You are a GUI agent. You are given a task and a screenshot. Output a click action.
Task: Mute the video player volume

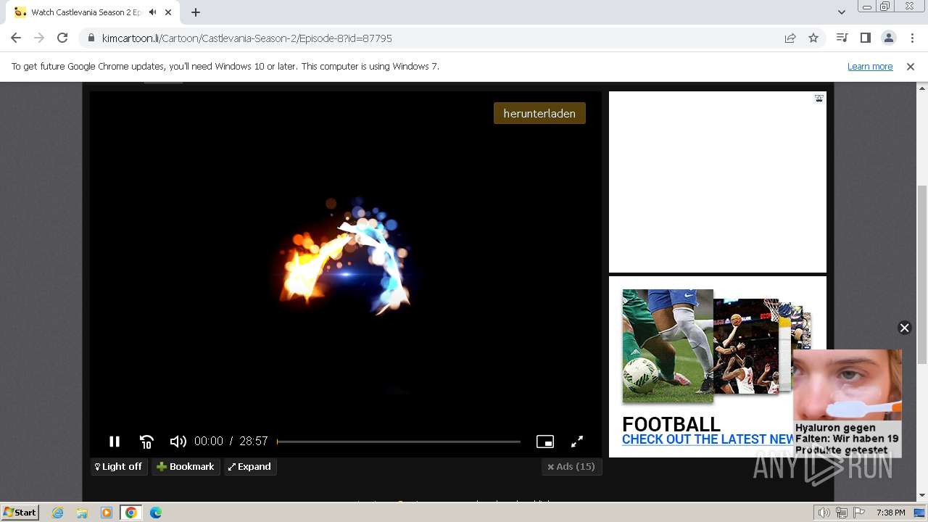(x=178, y=441)
